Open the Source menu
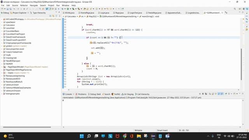 click(x=15, y=5)
